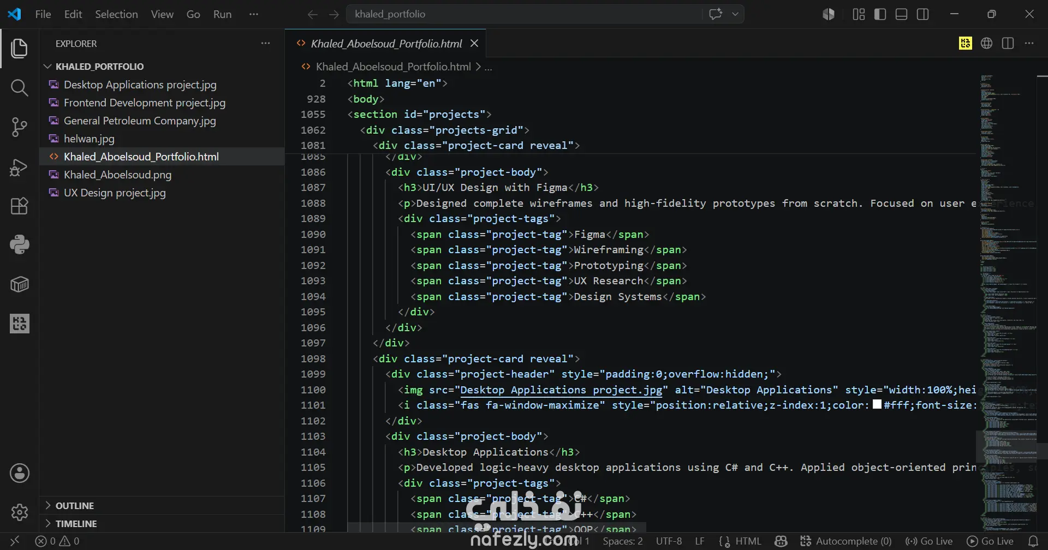
Task: Open the Run menu
Action: [222, 14]
